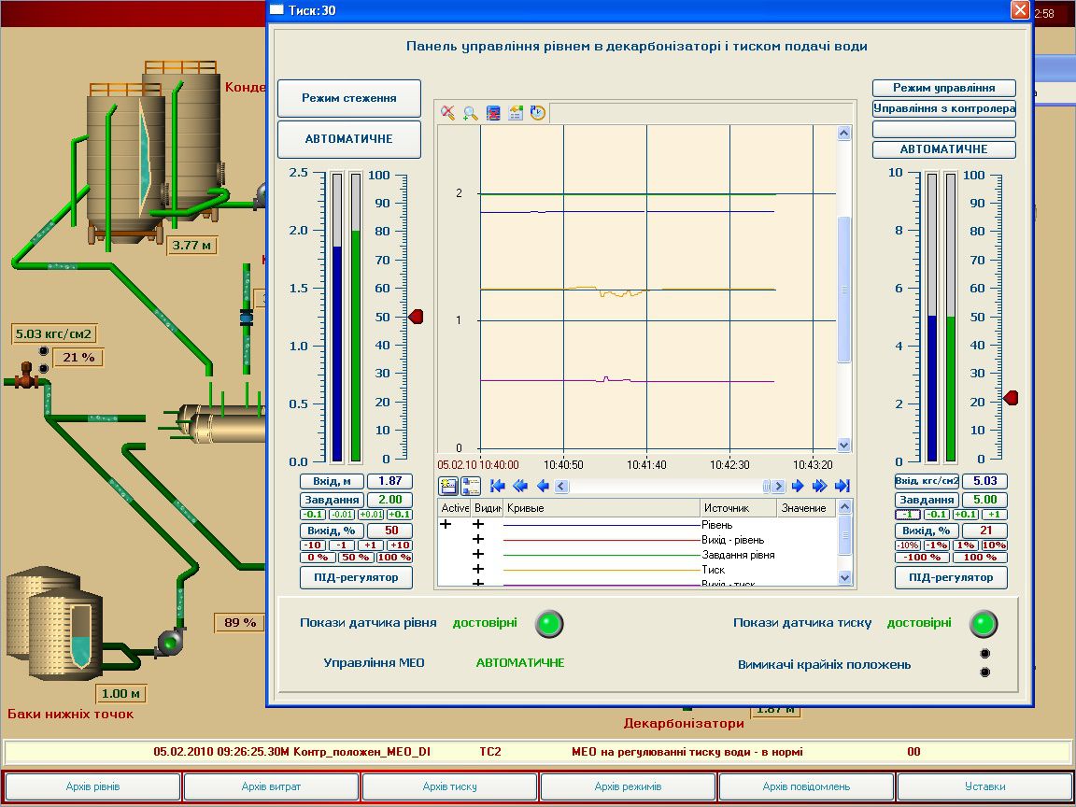Click the legend layout icon below chart
Image resolution: width=1076 pixels, height=807 pixels.
[470, 485]
